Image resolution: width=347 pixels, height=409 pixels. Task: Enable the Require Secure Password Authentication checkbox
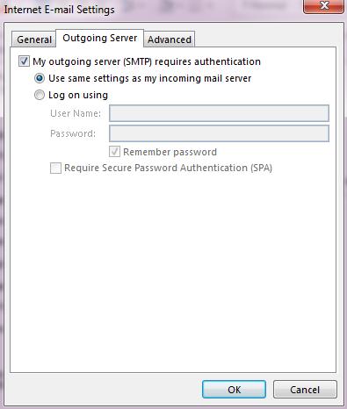click(55, 169)
